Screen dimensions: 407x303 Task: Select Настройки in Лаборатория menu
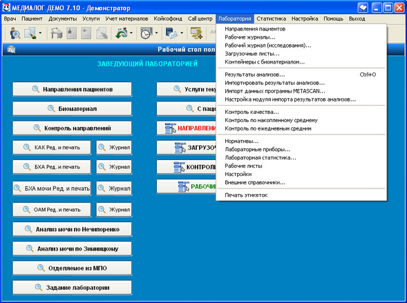[x=301, y=174]
